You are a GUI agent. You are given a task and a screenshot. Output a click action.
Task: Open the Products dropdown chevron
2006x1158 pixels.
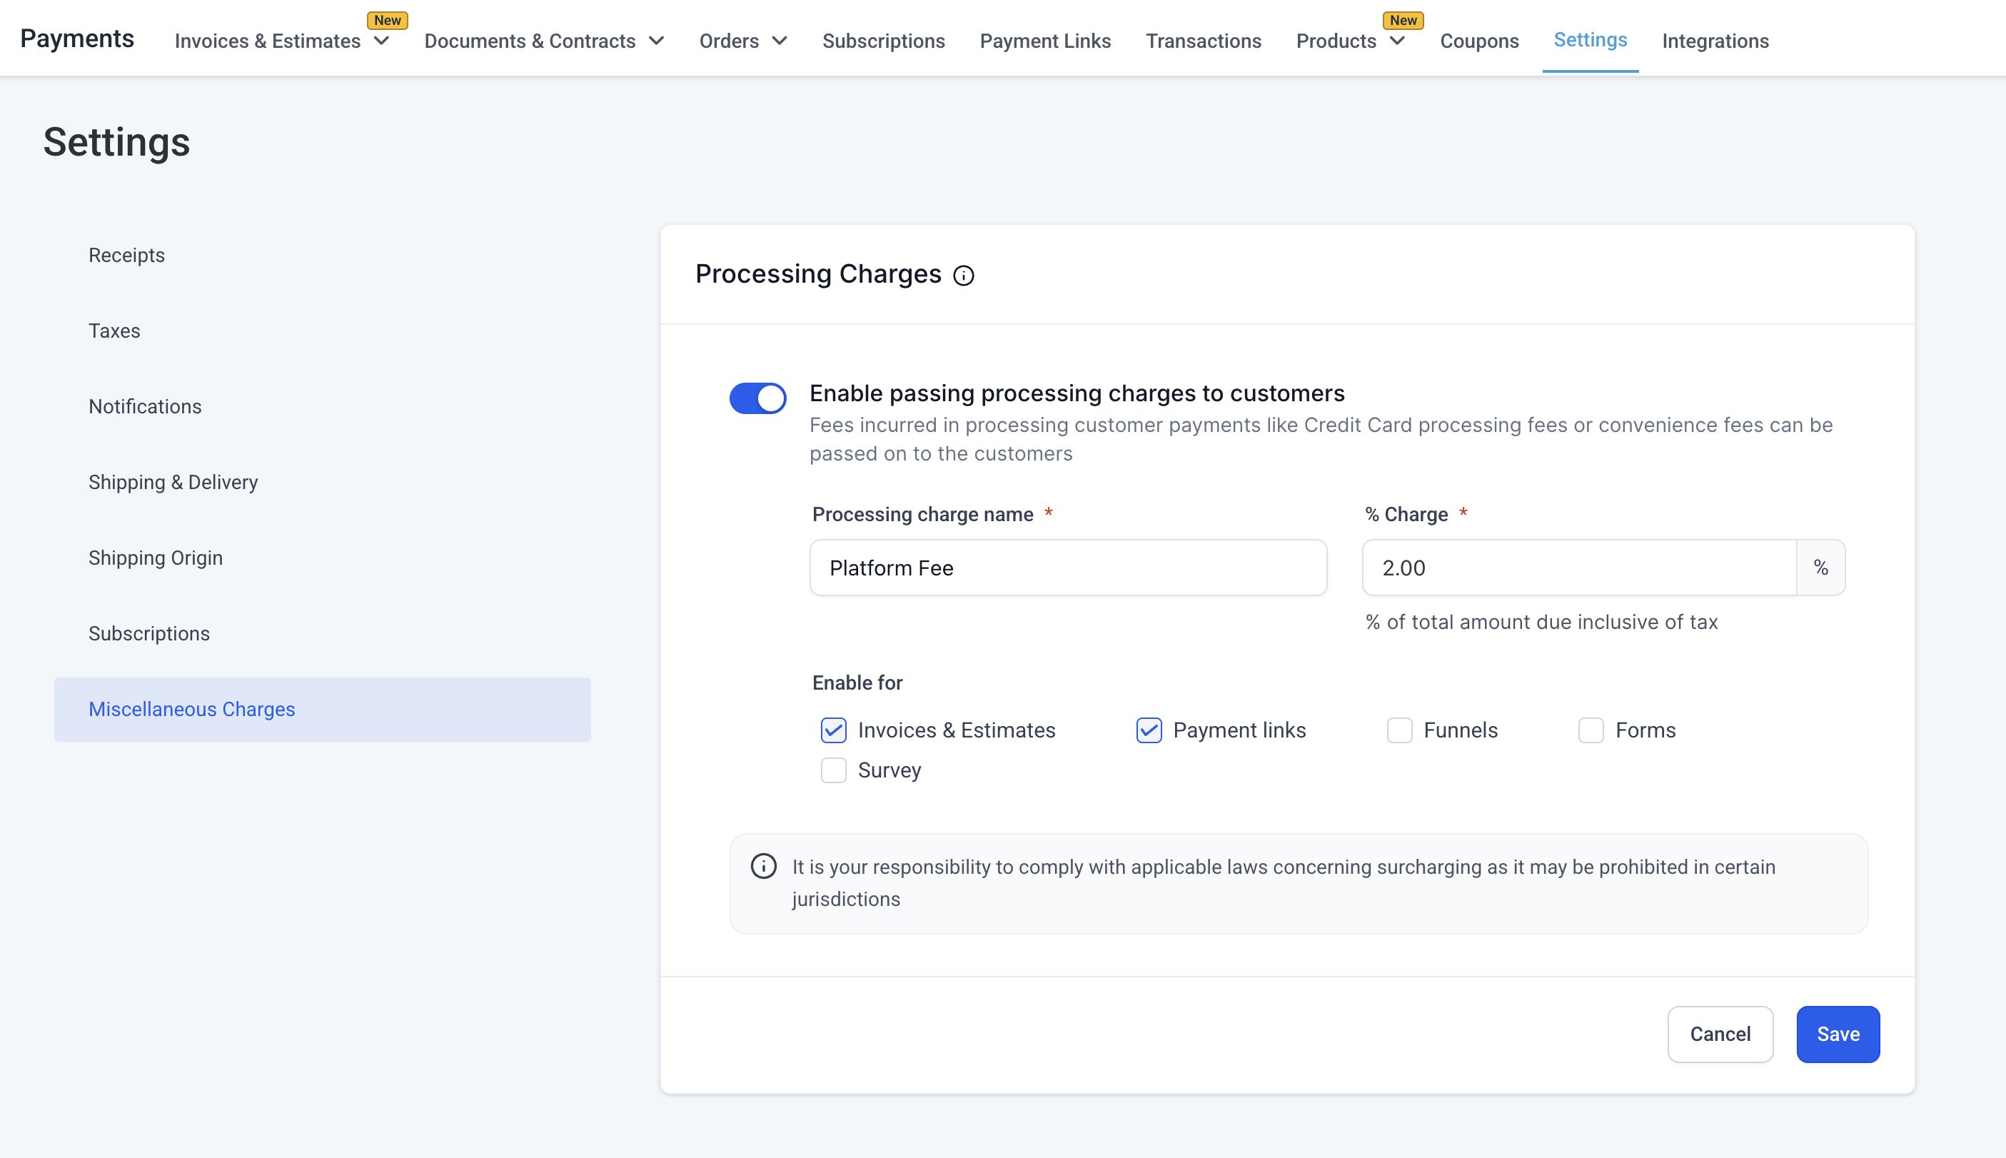(1397, 41)
